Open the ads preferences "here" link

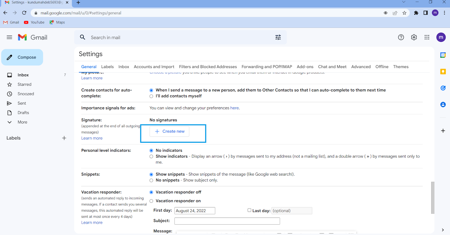[235, 108]
